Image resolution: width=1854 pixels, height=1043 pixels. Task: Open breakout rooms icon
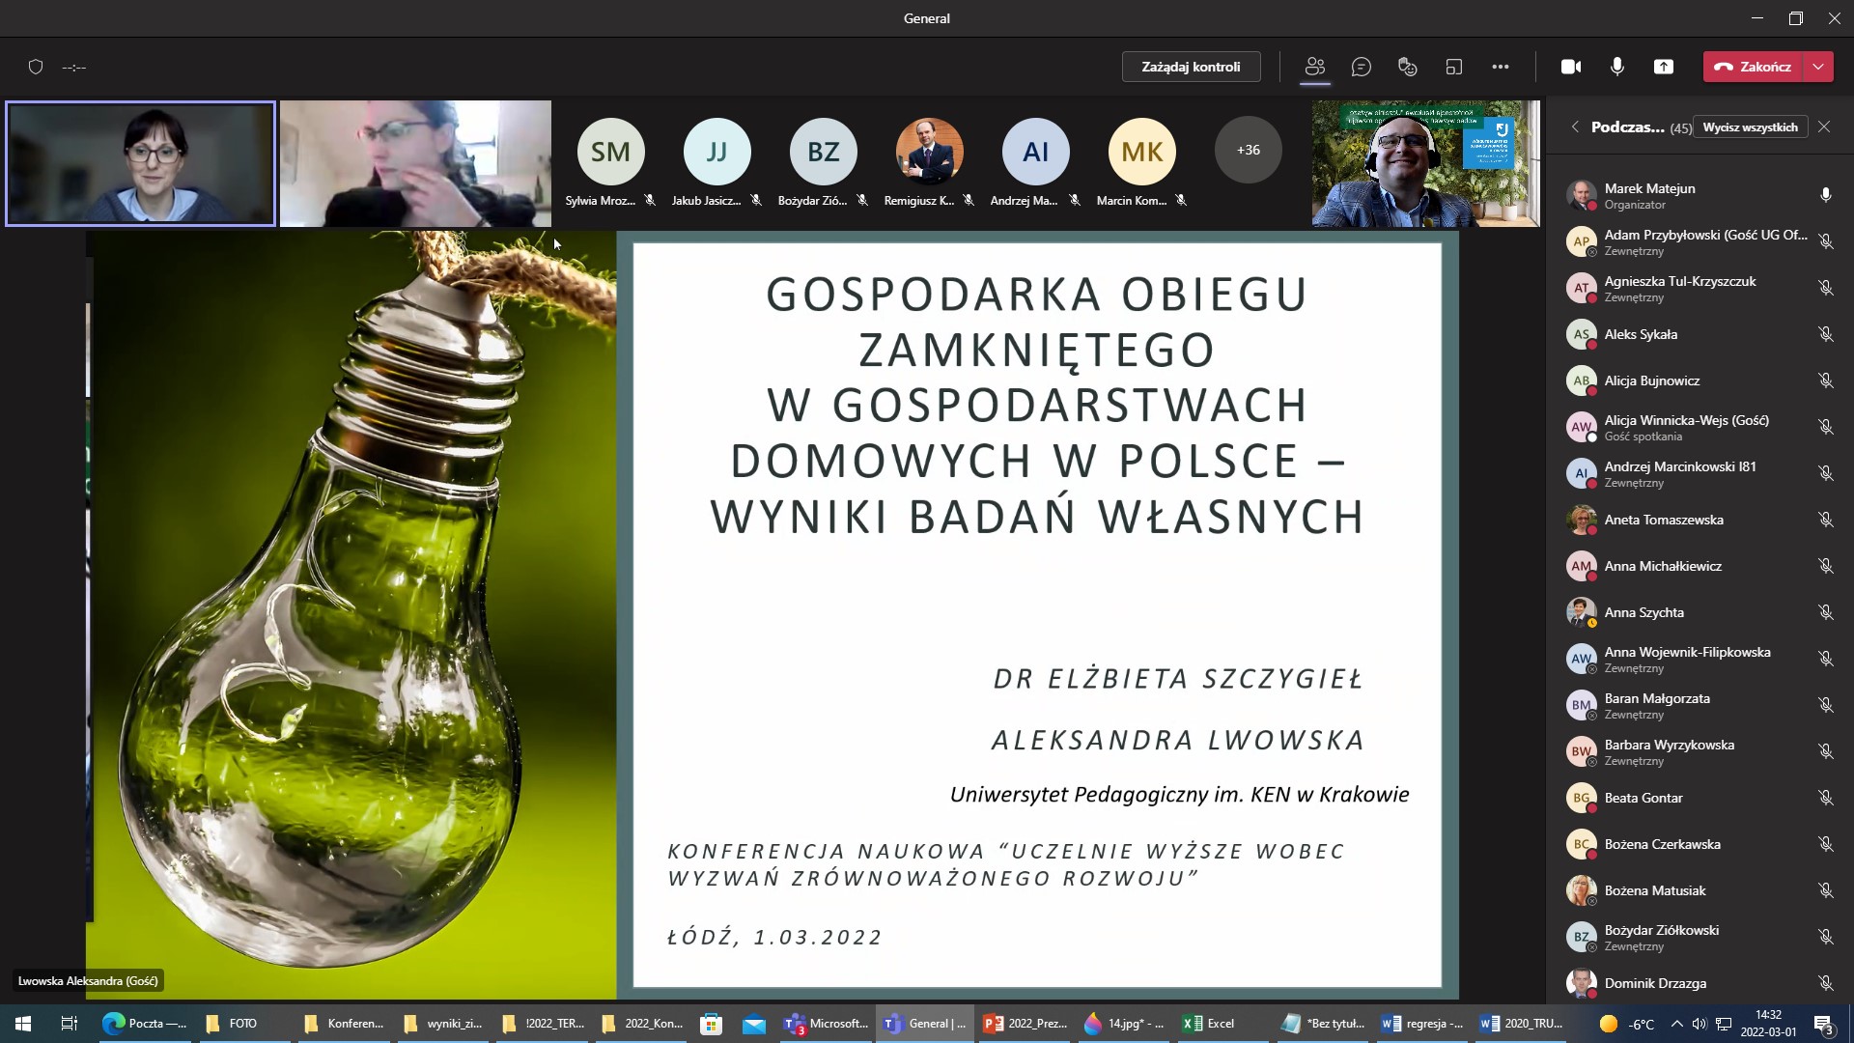tap(1453, 67)
